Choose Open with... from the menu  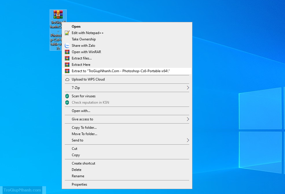tap(81, 111)
